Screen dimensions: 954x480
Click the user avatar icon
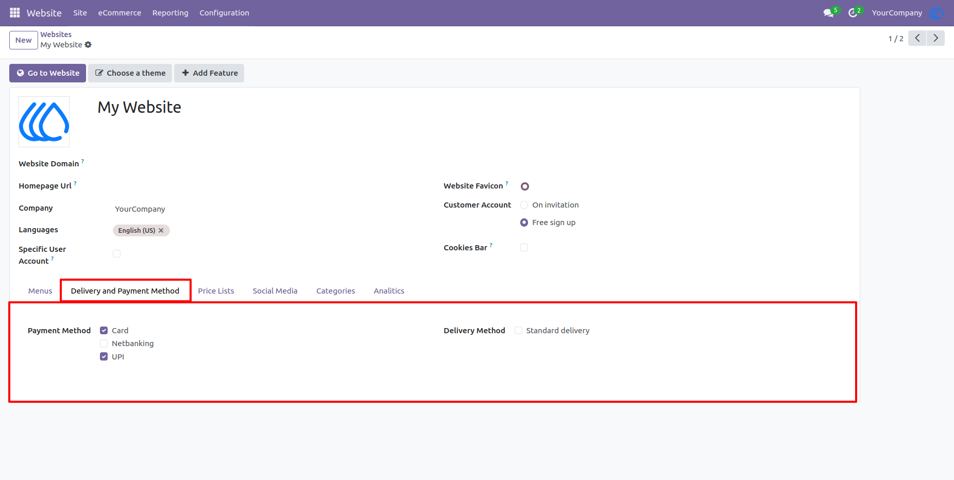(936, 13)
